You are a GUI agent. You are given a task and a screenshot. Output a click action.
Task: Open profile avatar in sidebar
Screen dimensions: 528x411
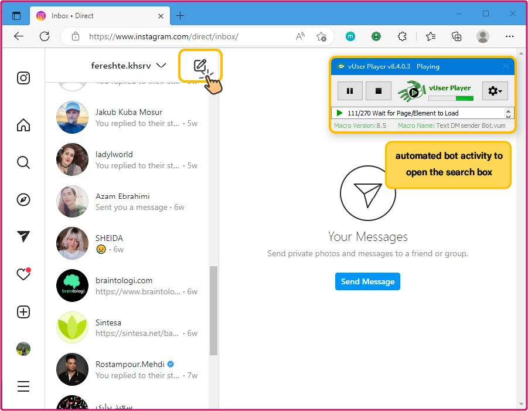pos(23,349)
